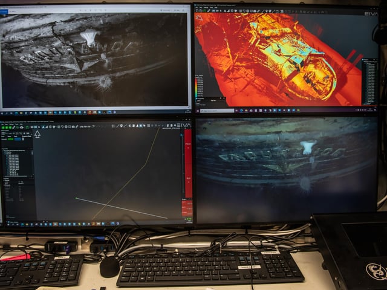Click large north arrow in dark viewport

point(37,134)
